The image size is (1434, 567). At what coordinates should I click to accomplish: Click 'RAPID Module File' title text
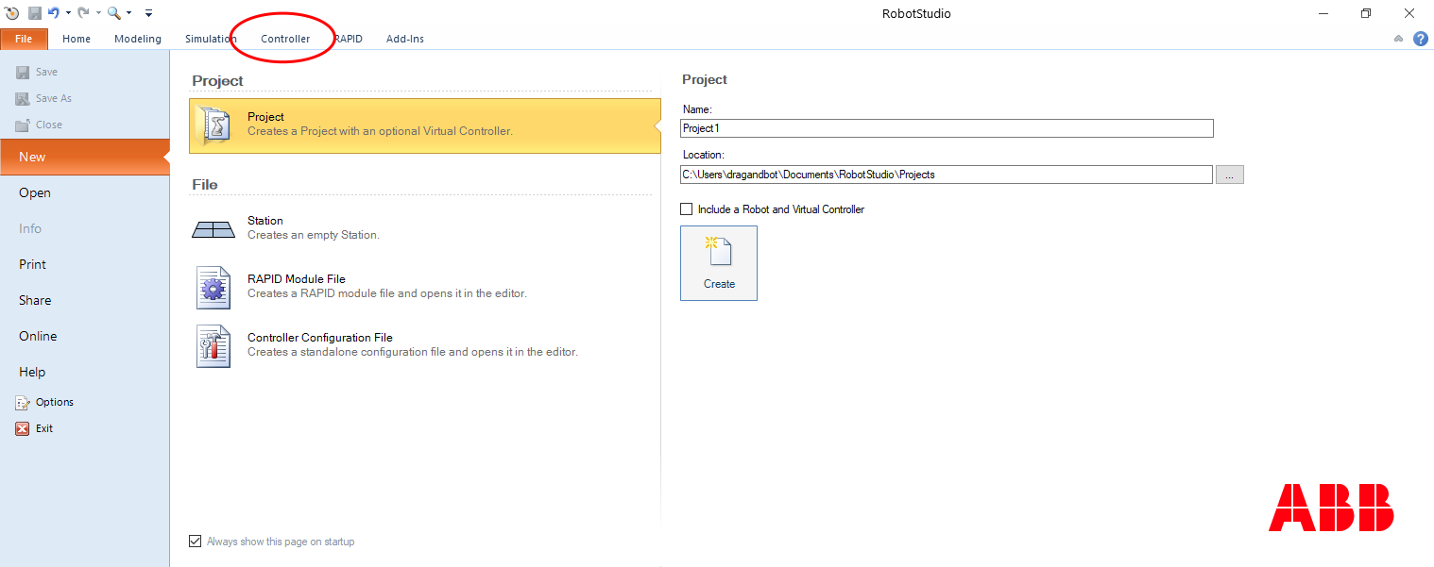[297, 279]
